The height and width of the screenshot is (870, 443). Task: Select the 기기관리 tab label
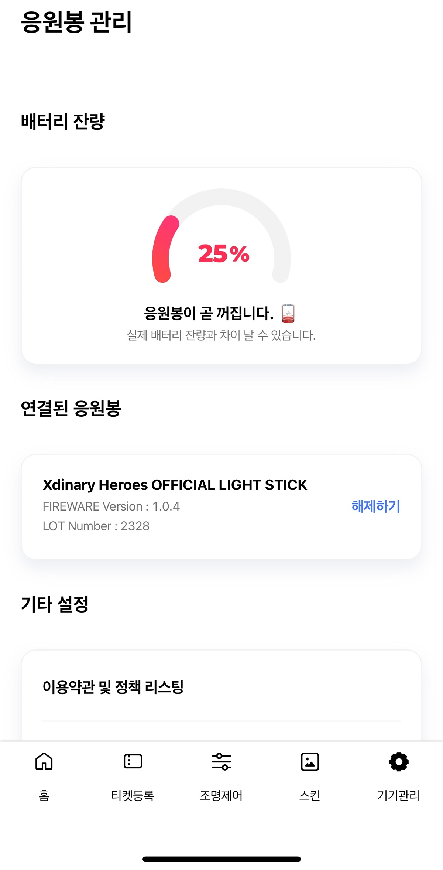(399, 795)
